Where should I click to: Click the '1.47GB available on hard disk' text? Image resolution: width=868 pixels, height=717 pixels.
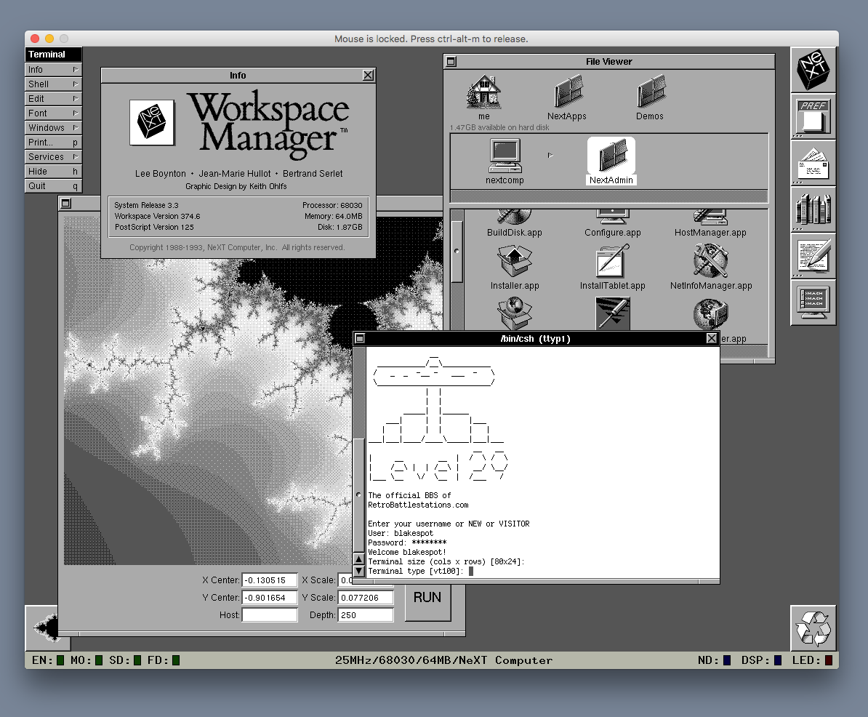tap(499, 127)
